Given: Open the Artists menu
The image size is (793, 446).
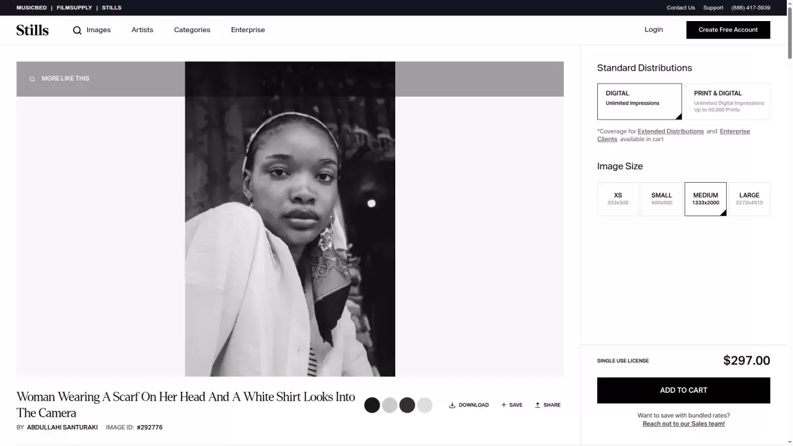Looking at the screenshot, I should pos(142,30).
